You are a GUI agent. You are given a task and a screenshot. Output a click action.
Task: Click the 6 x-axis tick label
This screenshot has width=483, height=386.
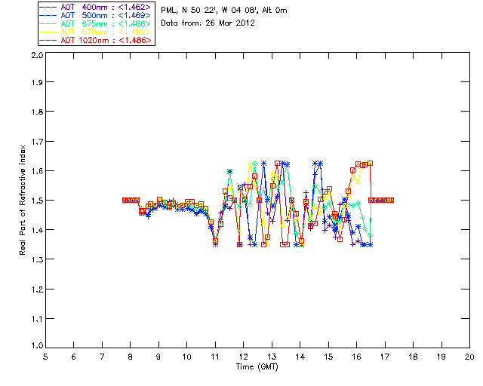(x=74, y=357)
